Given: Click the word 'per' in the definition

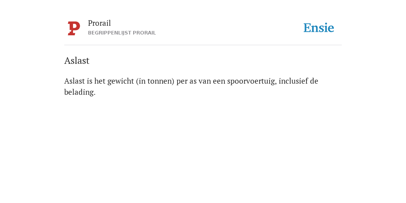Looking at the screenshot, I should point(182,82).
